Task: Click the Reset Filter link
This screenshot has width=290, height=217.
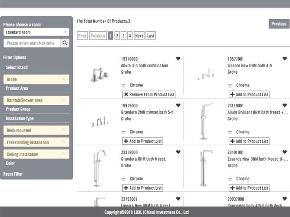Action: [13, 174]
